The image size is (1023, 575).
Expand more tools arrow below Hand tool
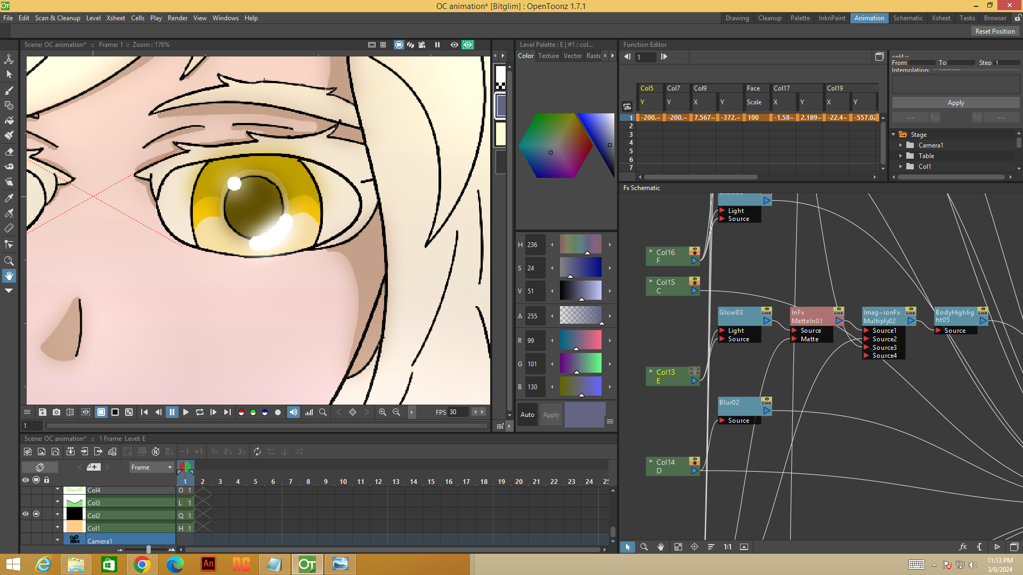pyautogui.click(x=9, y=291)
